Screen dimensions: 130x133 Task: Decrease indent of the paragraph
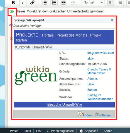[x=73, y=3]
